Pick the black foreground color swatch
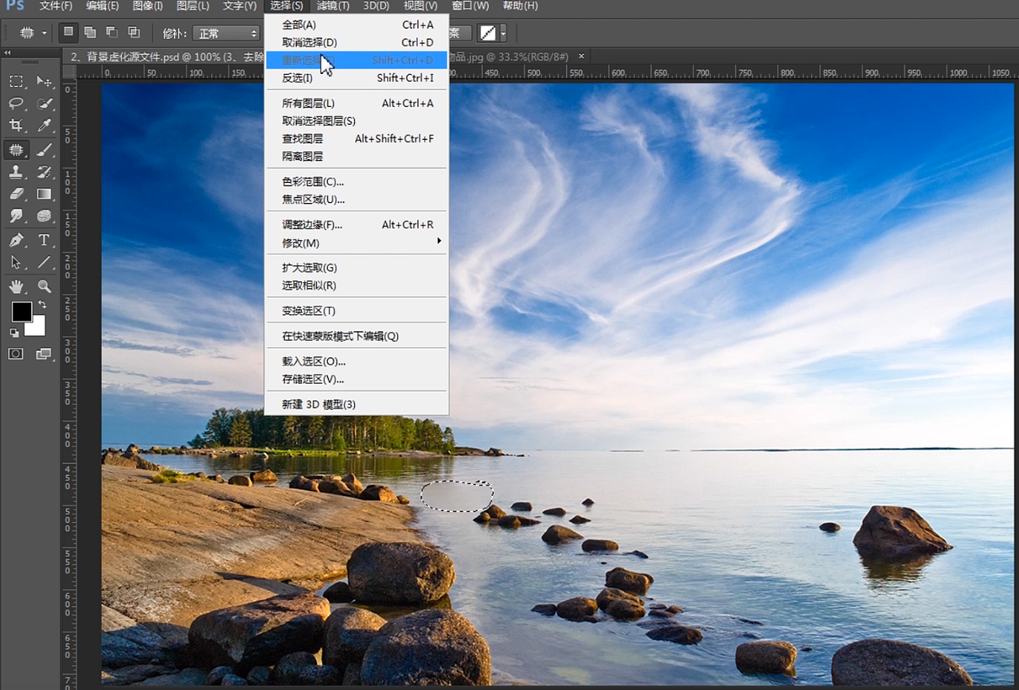Screen dimensions: 1019x690 click(x=21, y=312)
